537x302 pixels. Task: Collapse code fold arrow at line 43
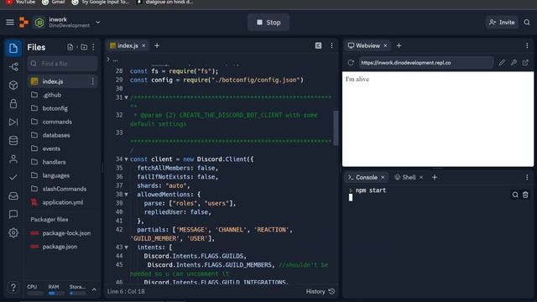(127, 247)
